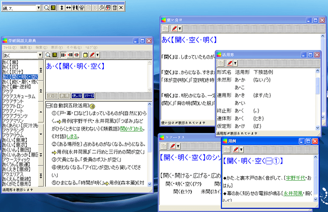
Task: Collapse the 自動詞五段活用 section box icon
Action: point(49,106)
